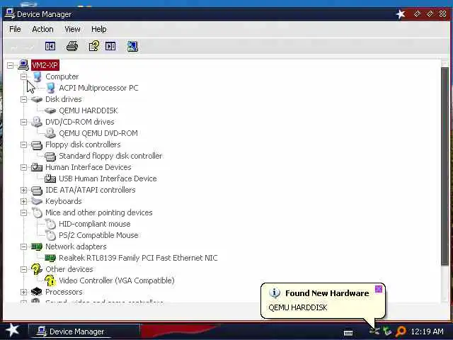Select Standard floppy disk controller text
This screenshot has width=453, height=340.
coord(110,156)
